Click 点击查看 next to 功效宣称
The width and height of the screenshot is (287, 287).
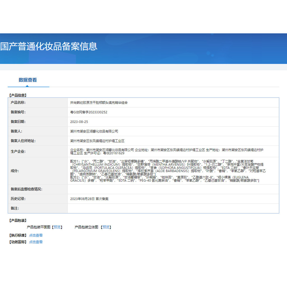tap(36, 242)
